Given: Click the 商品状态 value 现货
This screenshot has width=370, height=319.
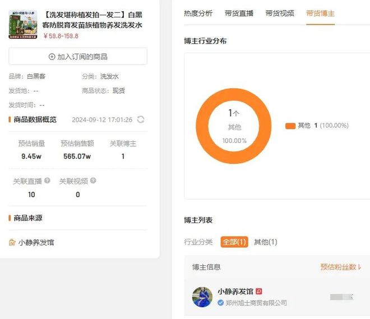Looking at the screenshot, I should point(119,91).
